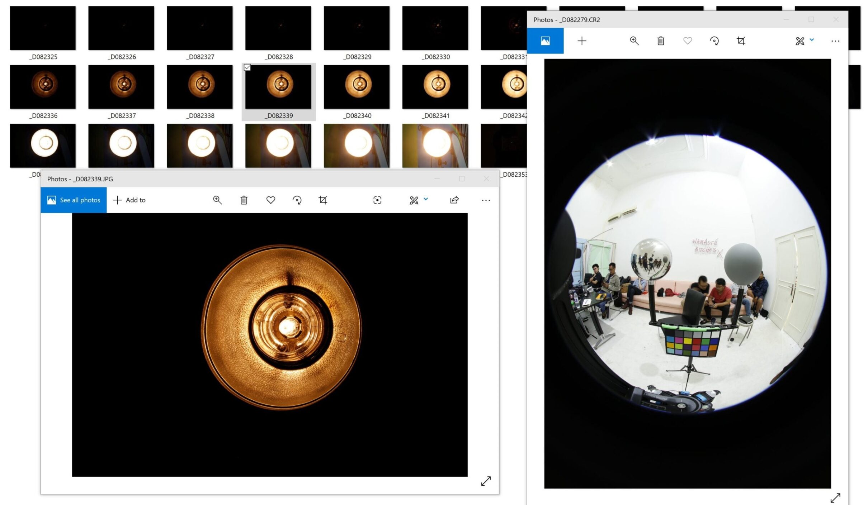Delete the photo in the _D082339.JPG window

coord(244,200)
